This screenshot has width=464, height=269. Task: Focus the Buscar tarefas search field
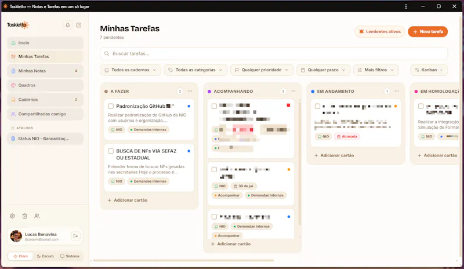[x=274, y=53]
